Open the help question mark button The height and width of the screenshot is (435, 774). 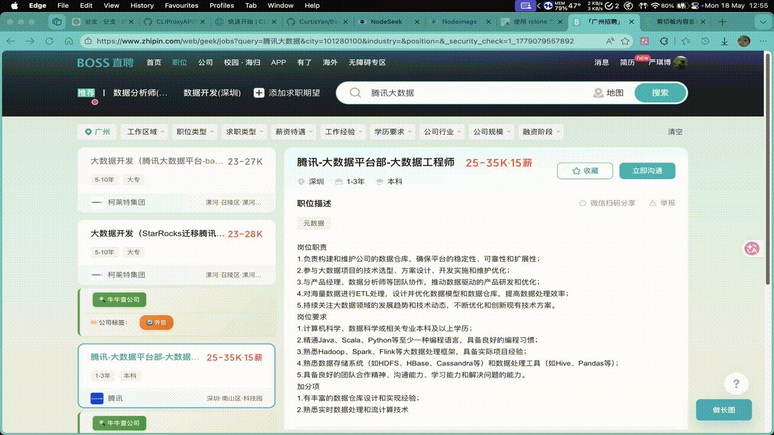pos(736,384)
